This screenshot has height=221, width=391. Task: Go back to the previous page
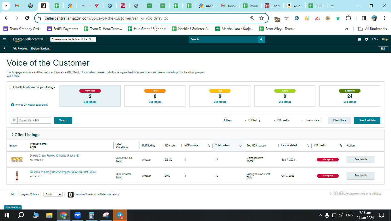(6, 18)
